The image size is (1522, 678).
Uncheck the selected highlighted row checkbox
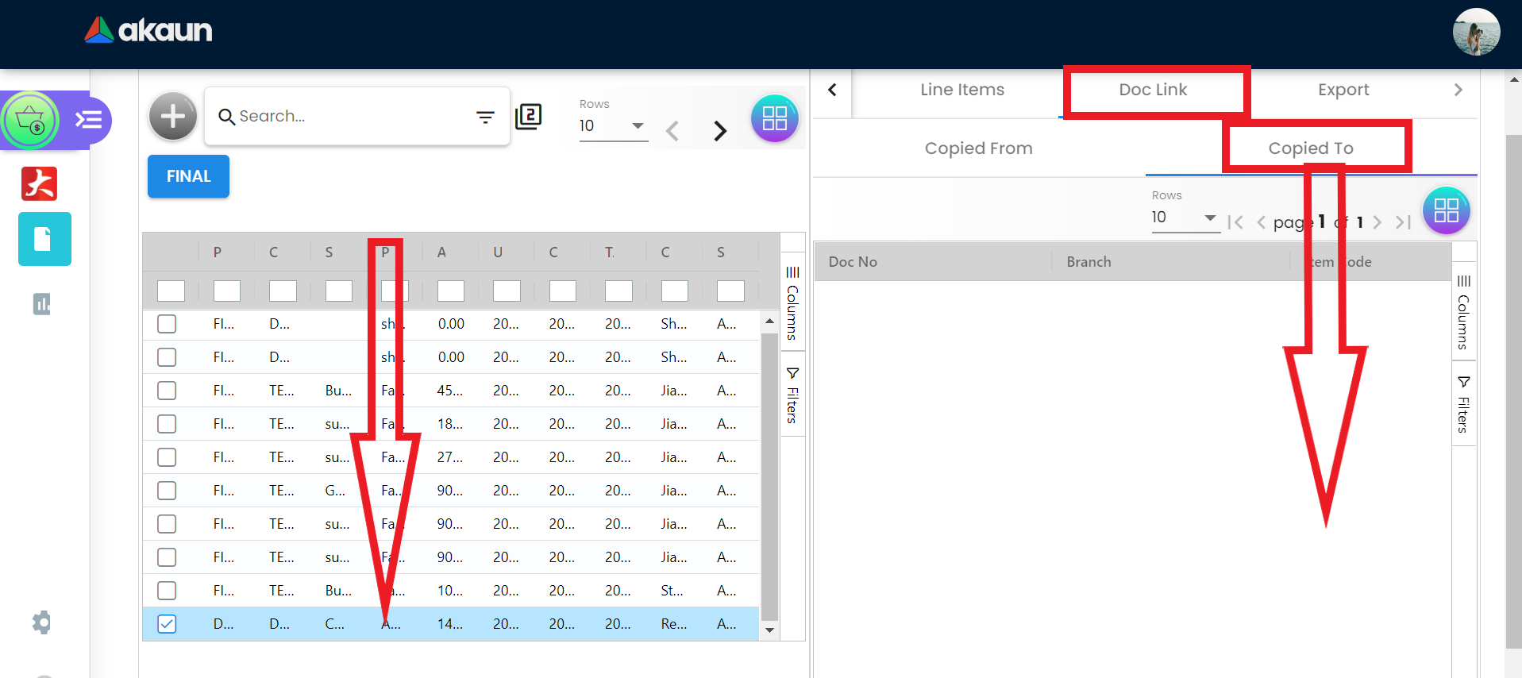(167, 624)
